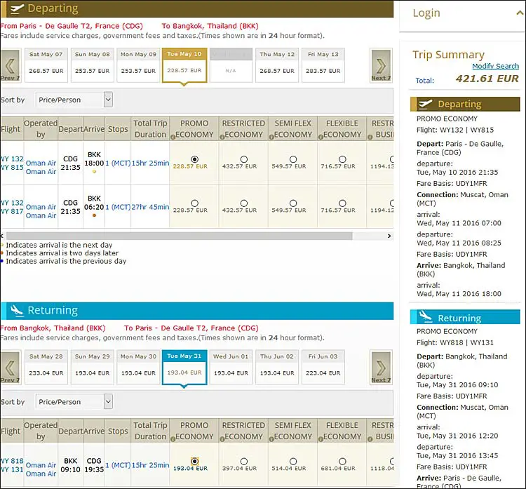Click the returning Prev 7 days arrow
The width and height of the screenshot is (526, 489).
tap(10, 368)
